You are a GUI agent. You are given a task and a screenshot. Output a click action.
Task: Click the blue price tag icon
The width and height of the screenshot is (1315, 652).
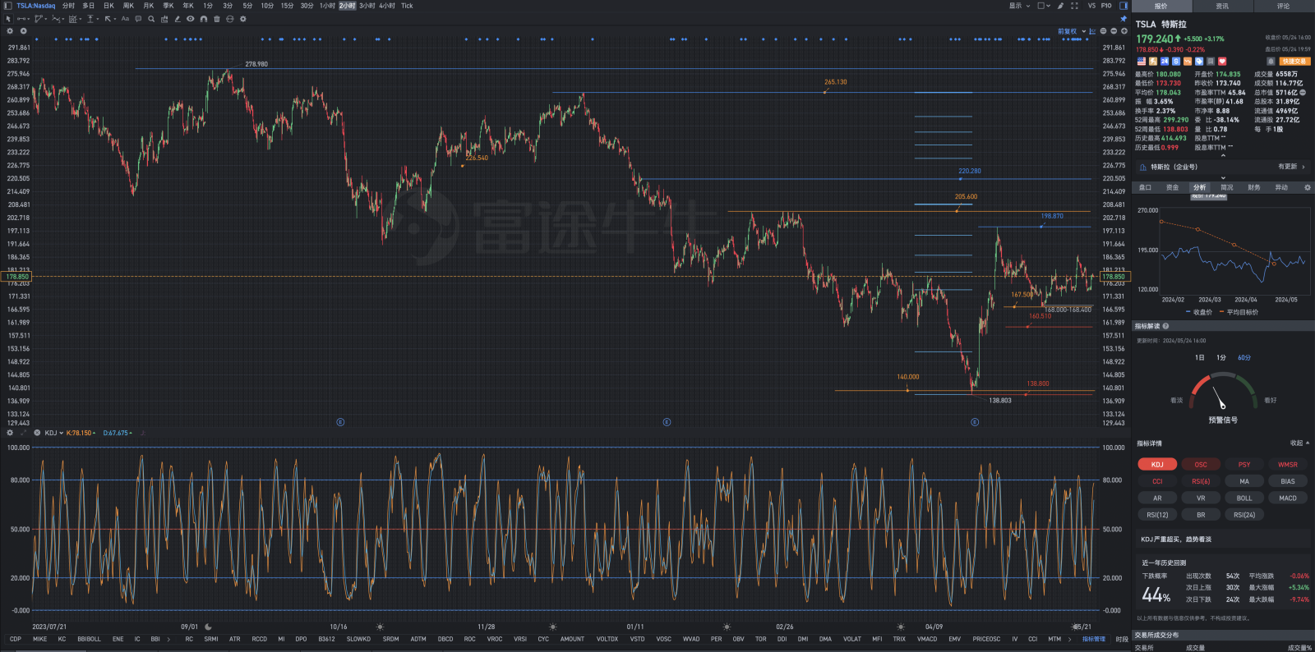(x=1199, y=62)
